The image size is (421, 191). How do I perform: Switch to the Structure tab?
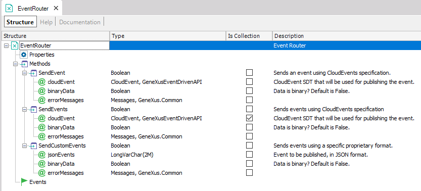(x=20, y=22)
